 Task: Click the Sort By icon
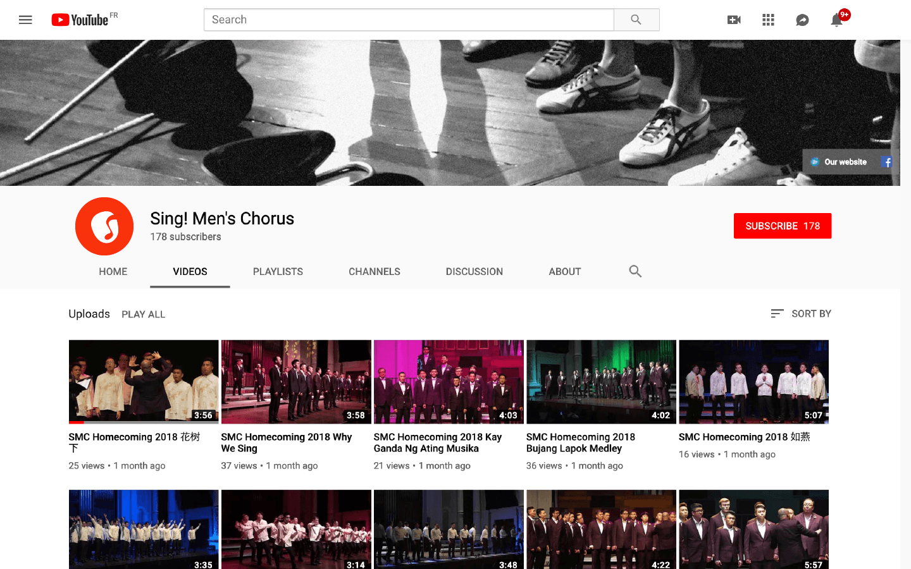778,314
